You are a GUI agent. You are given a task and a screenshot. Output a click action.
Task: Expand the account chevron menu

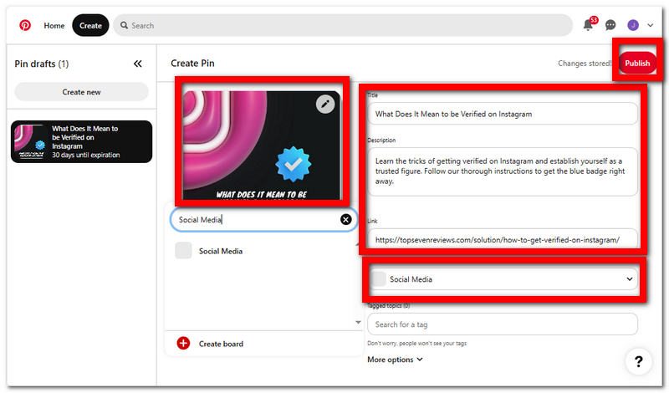click(651, 26)
